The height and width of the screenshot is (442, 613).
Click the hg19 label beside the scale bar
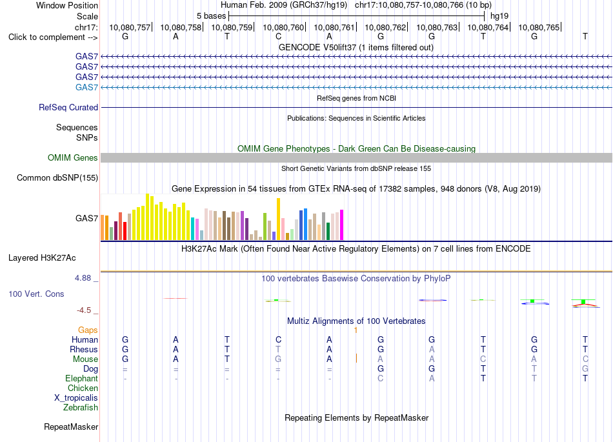(499, 16)
